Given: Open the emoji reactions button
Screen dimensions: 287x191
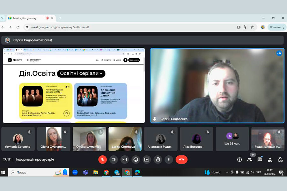Looking at the screenshot, I should pyautogui.click(x=136, y=159).
